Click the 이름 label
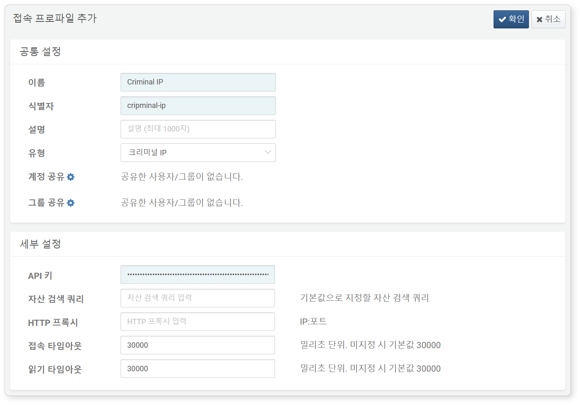 [37, 83]
